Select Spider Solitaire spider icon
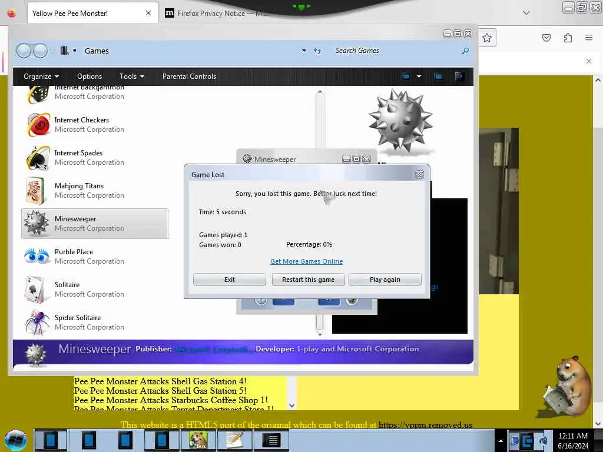Screen dimensions: 603x452 tap(37, 322)
